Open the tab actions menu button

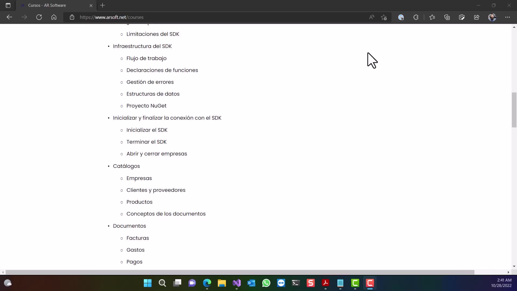pyautogui.click(x=8, y=5)
